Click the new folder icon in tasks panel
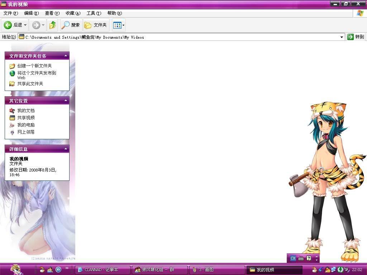367x275 pixels. tap(12, 66)
